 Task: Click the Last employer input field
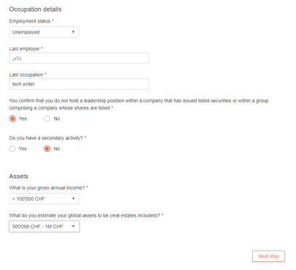tap(79, 58)
